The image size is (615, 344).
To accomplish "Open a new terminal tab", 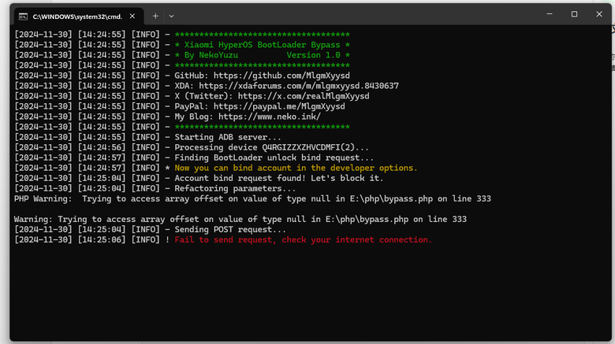I will (x=155, y=17).
